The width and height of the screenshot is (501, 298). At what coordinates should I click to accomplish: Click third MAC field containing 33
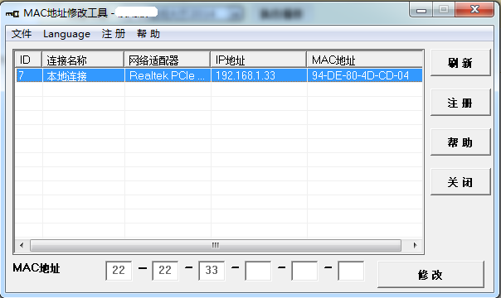[212, 271]
